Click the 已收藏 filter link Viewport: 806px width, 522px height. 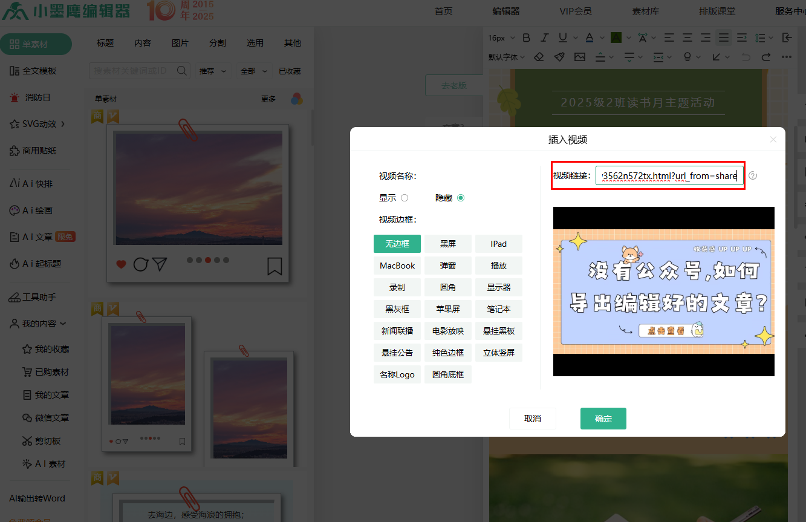(290, 71)
